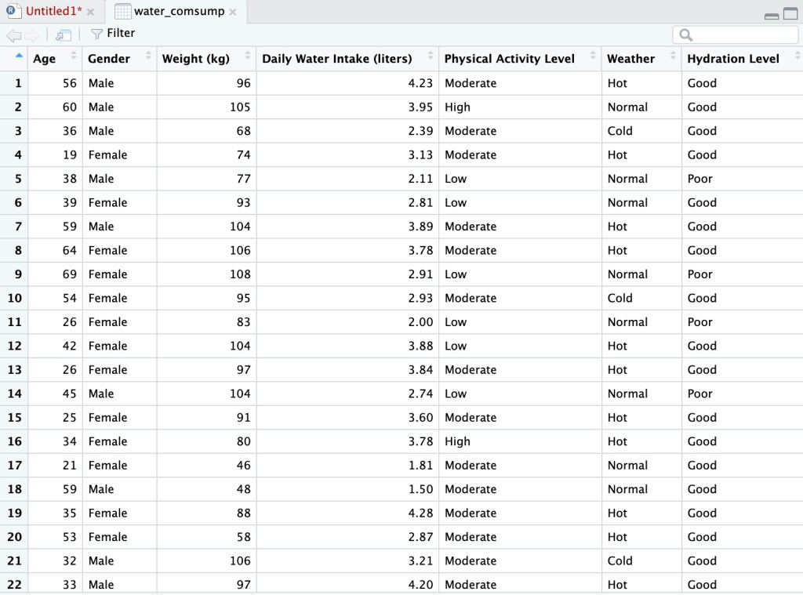The width and height of the screenshot is (803, 595).
Task: Close the water_comsump tab
Action: pyautogui.click(x=233, y=12)
